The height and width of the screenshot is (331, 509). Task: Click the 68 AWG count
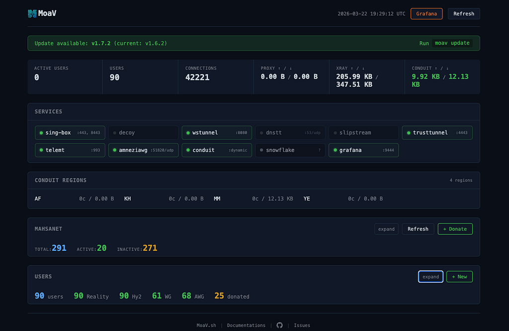193,296
